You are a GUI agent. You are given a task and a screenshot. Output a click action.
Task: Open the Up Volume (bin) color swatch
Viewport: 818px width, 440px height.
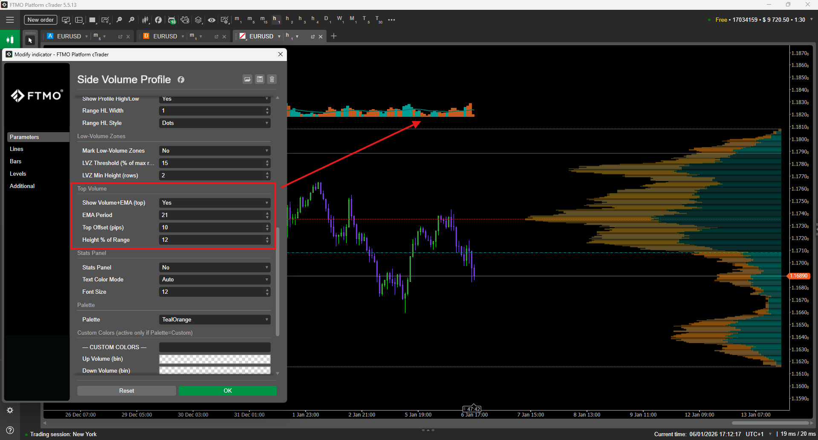(214, 359)
